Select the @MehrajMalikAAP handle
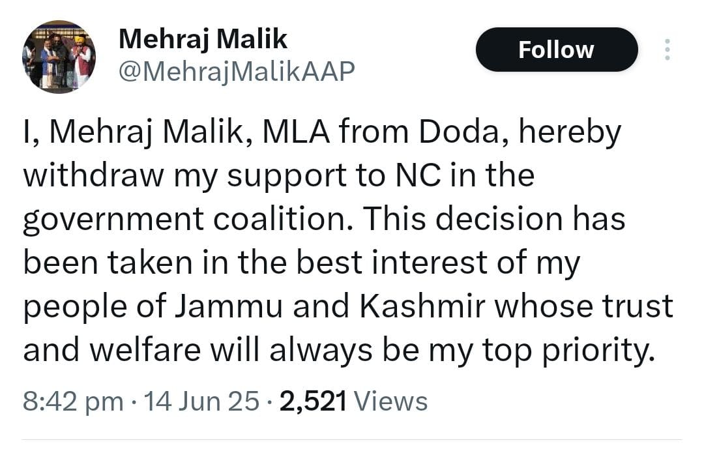The image size is (704, 466). 237,72
